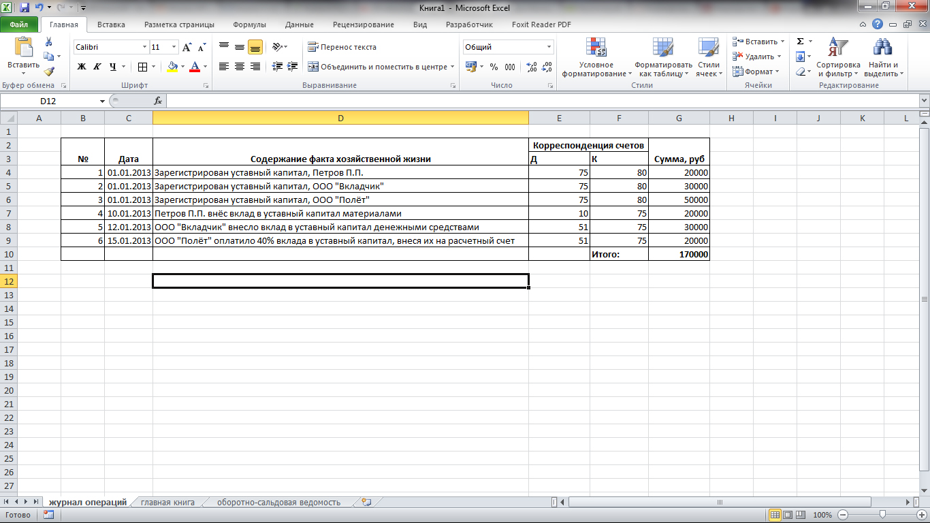Select row 12 header

coord(7,281)
